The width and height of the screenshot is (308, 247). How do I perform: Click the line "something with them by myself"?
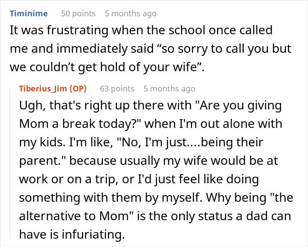(156, 198)
